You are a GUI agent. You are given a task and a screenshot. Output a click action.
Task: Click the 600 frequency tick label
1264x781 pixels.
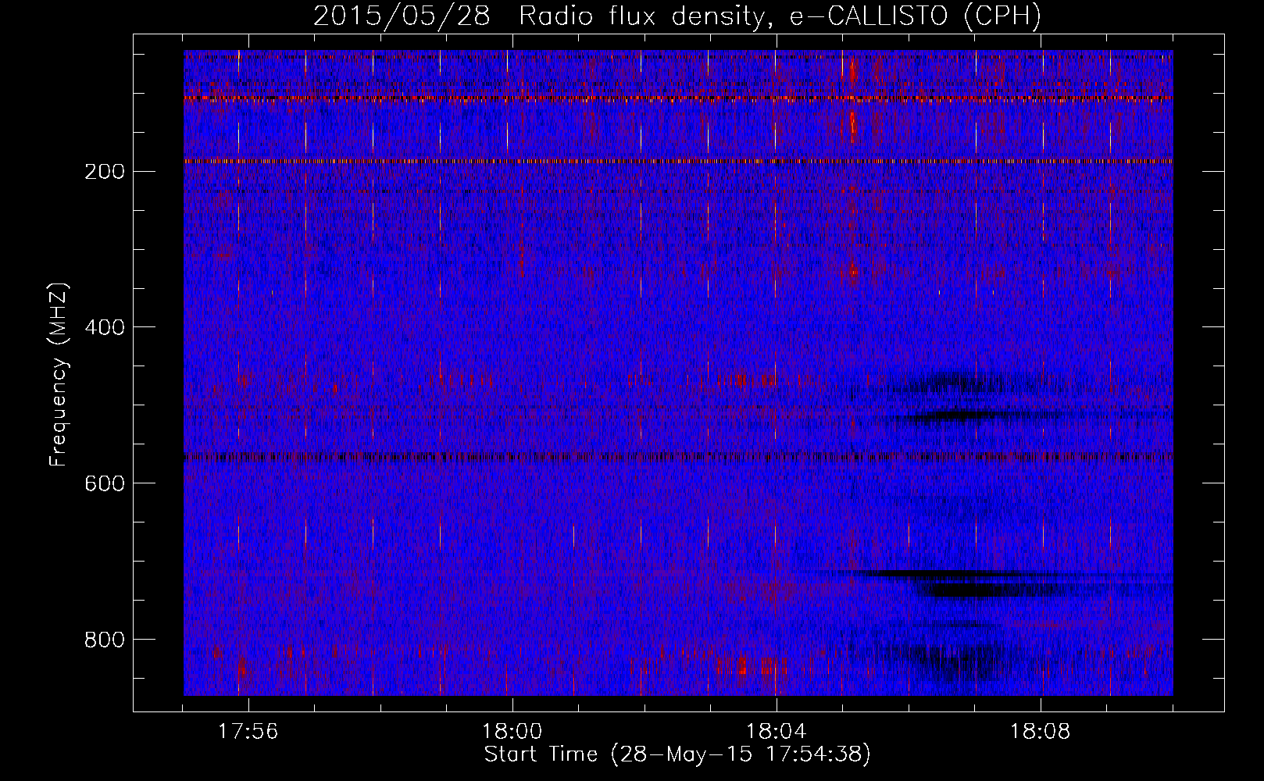tap(104, 483)
